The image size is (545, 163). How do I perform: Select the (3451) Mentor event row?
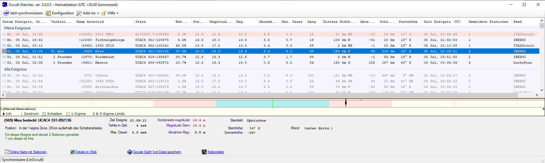pos(102,63)
